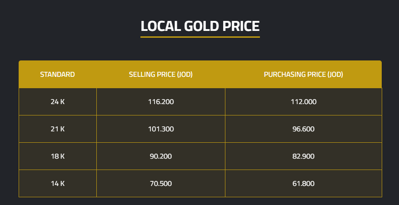Click the 14 K purchasing price 61.800
Screen dimensions: 399x205
coord(304,184)
